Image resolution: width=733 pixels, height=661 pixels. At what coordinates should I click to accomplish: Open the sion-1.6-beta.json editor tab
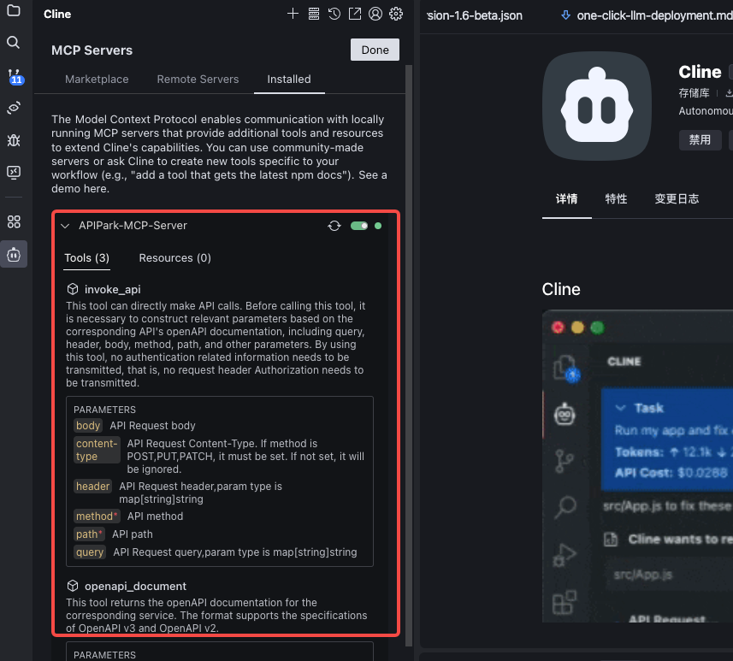tap(475, 15)
